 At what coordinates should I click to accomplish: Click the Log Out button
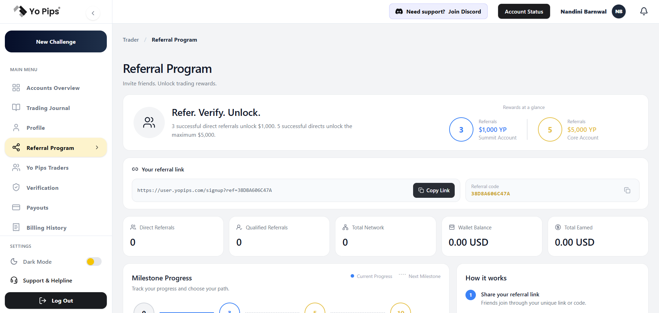click(56, 301)
